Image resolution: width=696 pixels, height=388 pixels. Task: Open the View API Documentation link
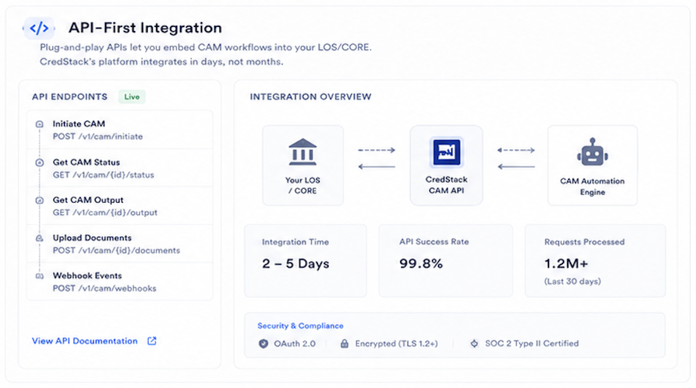tap(85, 341)
